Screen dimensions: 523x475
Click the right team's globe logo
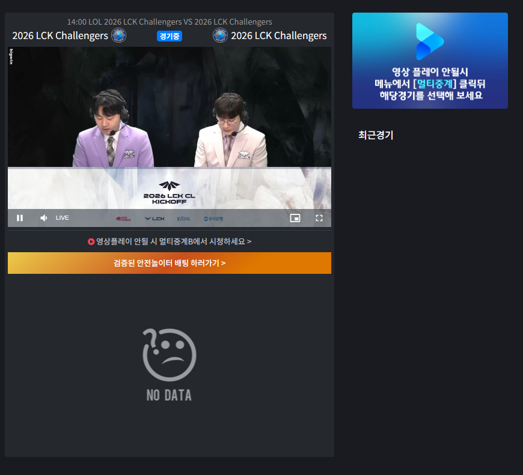pyautogui.click(x=220, y=35)
